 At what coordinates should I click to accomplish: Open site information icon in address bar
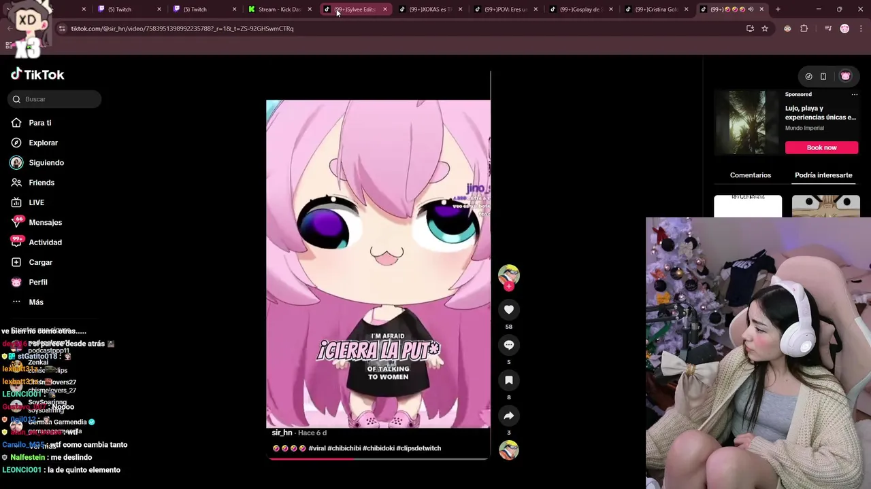[x=62, y=29]
